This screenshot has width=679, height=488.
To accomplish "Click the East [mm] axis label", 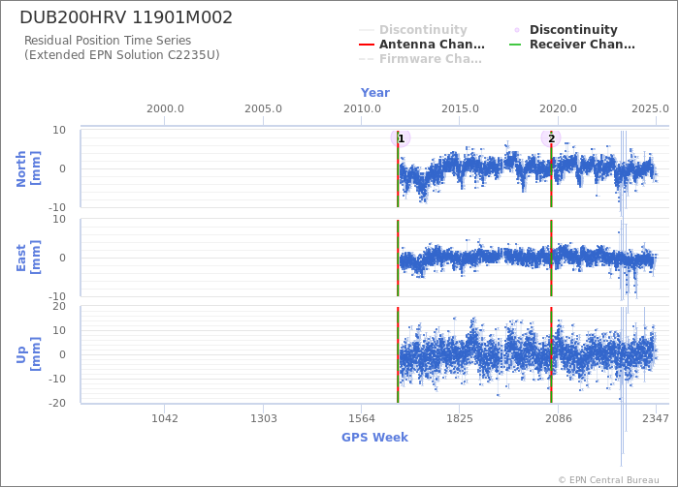I will [28, 258].
